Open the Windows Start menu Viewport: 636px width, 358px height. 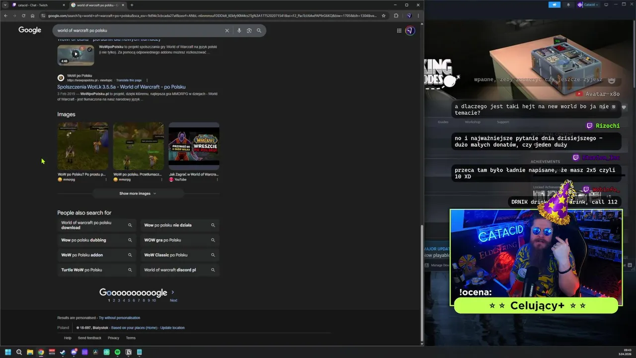click(x=8, y=352)
